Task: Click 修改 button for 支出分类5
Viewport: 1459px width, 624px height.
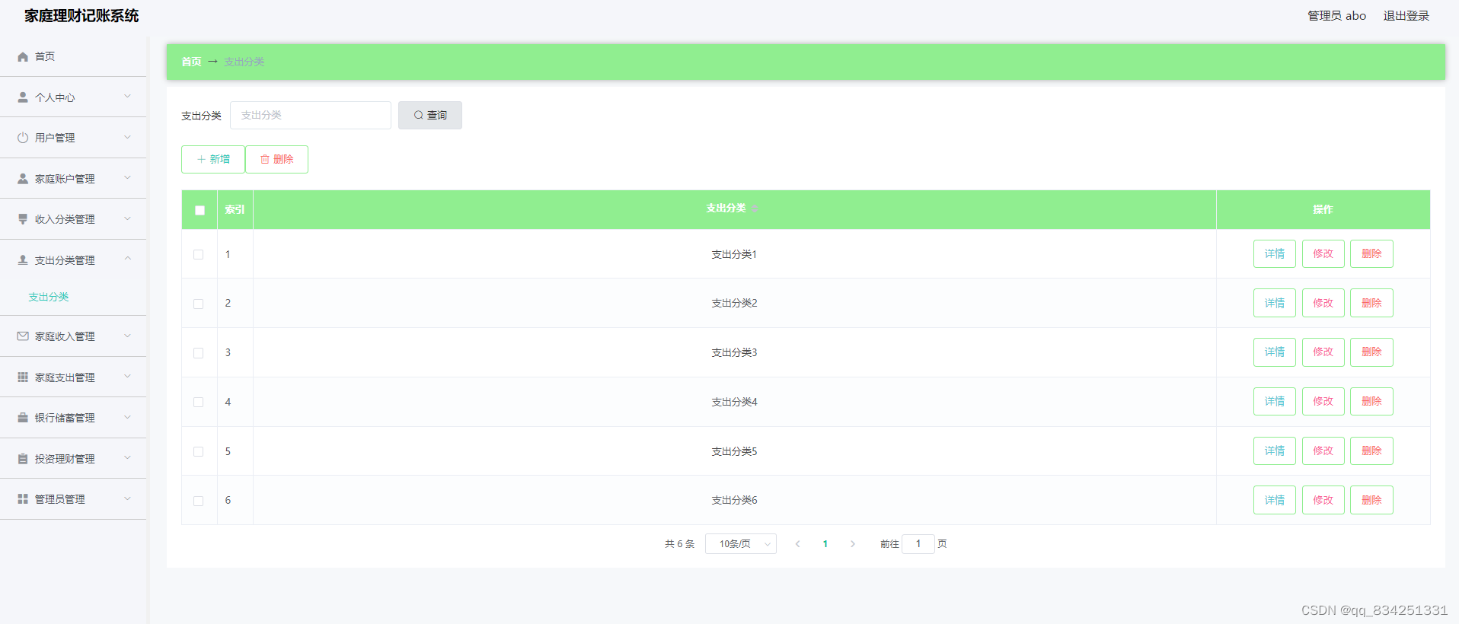Action: 1323,451
